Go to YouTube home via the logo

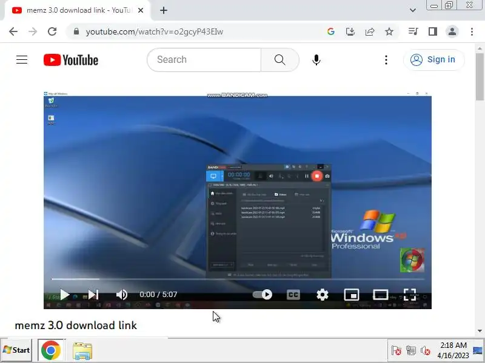pyautogui.click(x=71, y=60)
